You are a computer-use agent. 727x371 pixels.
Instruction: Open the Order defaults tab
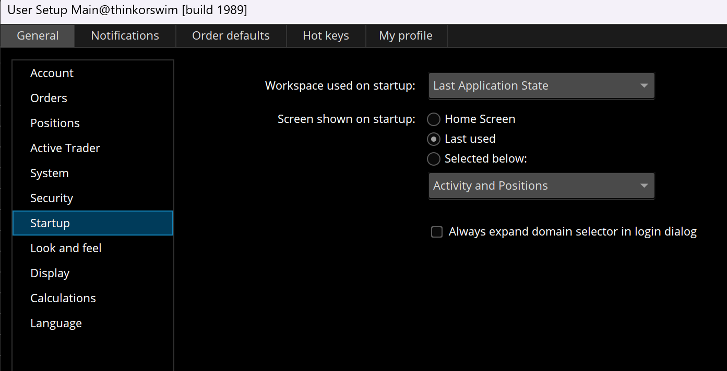(231, 36)
